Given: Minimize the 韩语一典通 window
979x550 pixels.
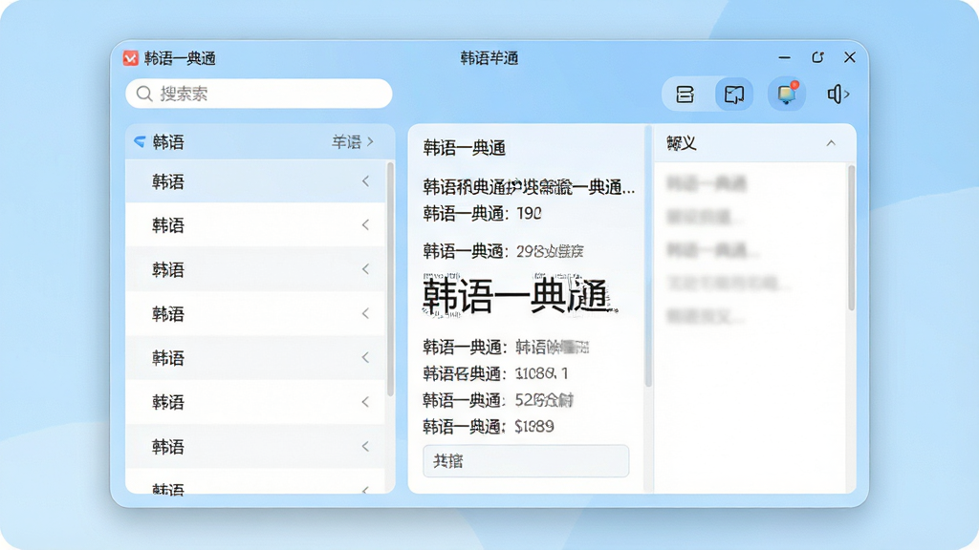Looking at the screenshot, I should 785,57.
